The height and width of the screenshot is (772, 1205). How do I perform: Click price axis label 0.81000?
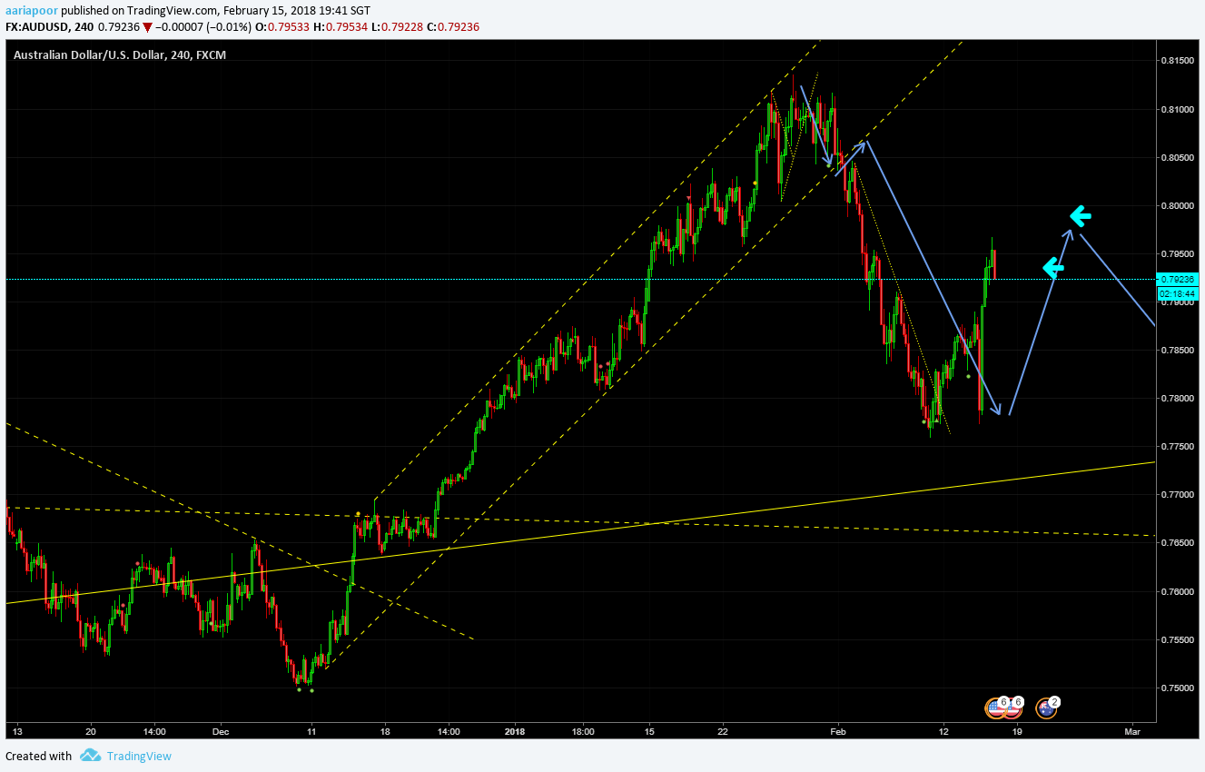pyautogui.click(x=1178, y=110)
